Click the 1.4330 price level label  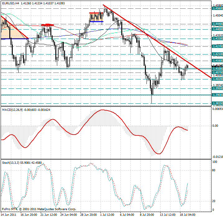(217, 38)
